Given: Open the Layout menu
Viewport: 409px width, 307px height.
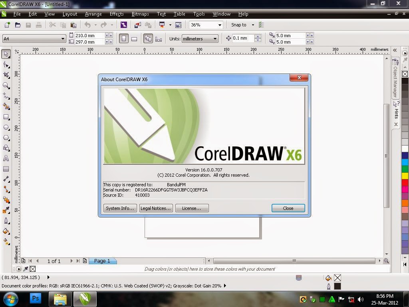Looking at the screenshot, I should (x=69, y=14).
